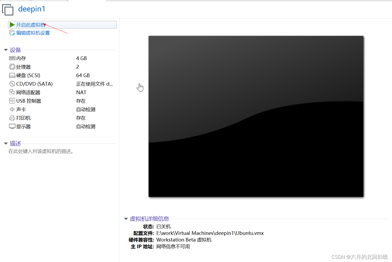The image size is (392, 262).
Task: Click the NAT network value
Action: [x=81, y=92]
